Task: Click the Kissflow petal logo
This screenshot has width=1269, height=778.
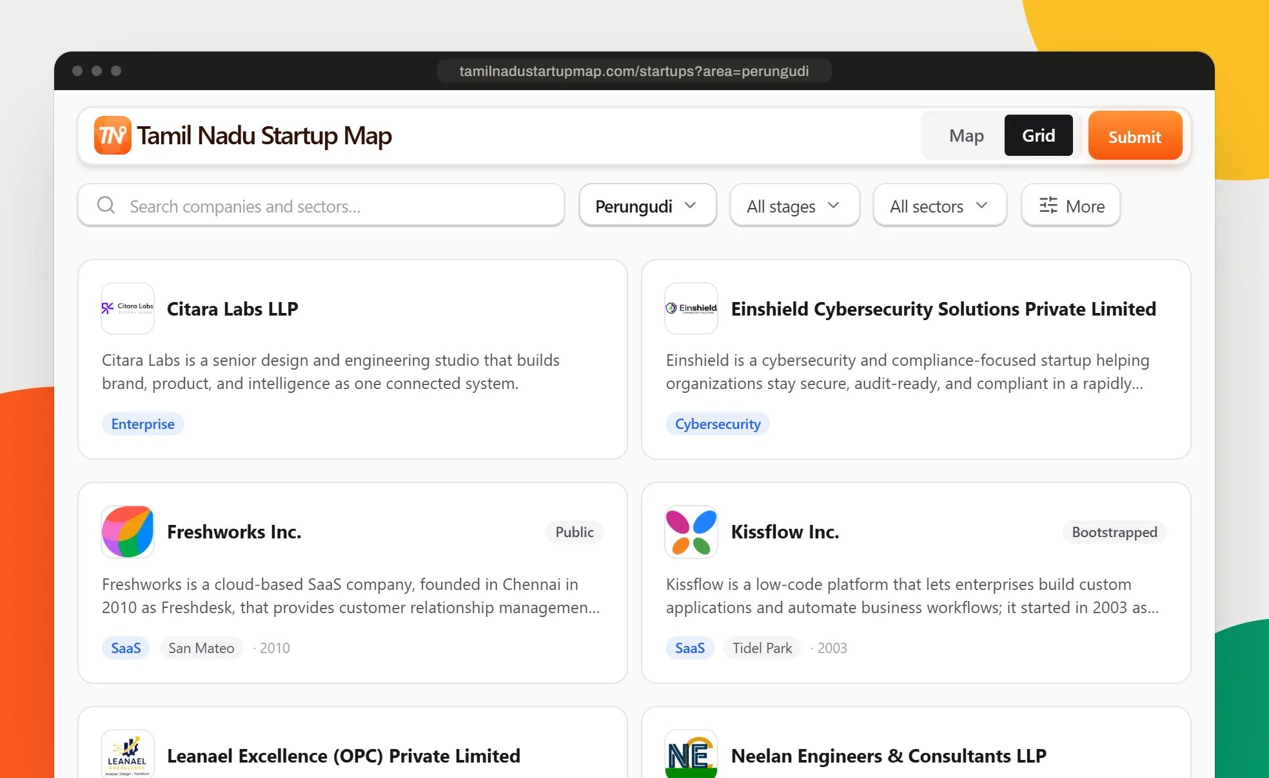Action: point(691,532)
